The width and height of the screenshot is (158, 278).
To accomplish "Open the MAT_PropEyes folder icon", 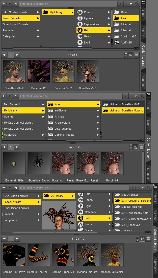I will [117, 225].
